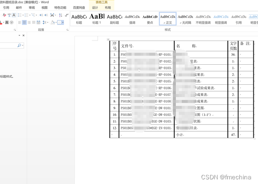The width and height of the screenshot is (258, 184).
Task: Apply the 不明显强调 style
Action: 203,19
